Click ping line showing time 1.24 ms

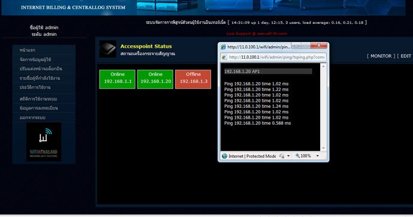pos(257,106)
